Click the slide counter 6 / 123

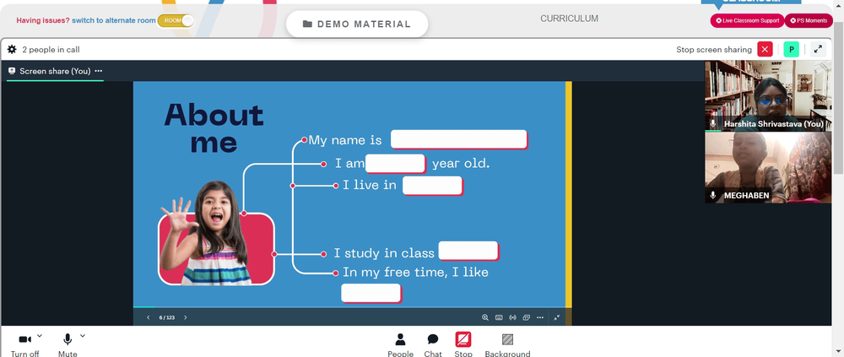point(167,317)
